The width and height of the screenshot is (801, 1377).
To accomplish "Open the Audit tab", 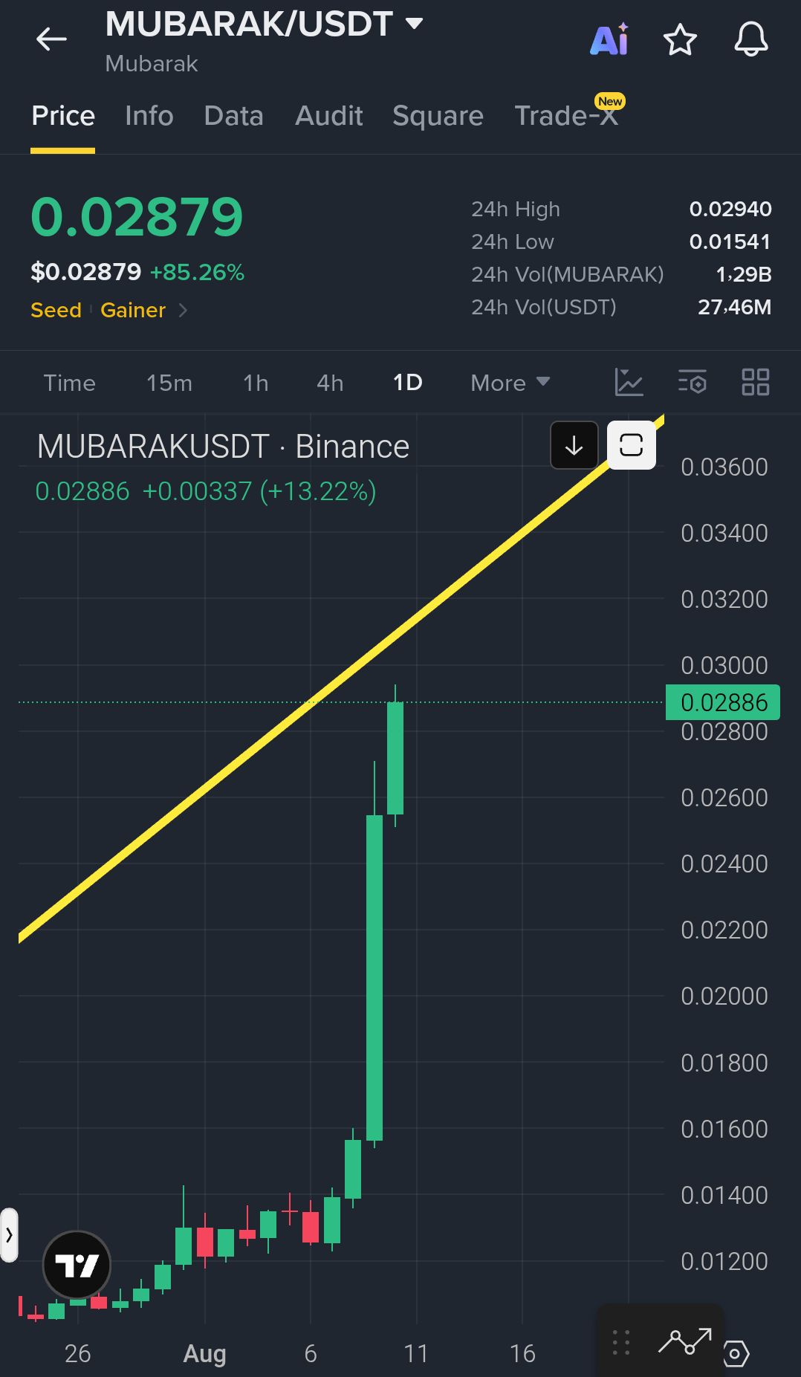I will click(329, 116).
